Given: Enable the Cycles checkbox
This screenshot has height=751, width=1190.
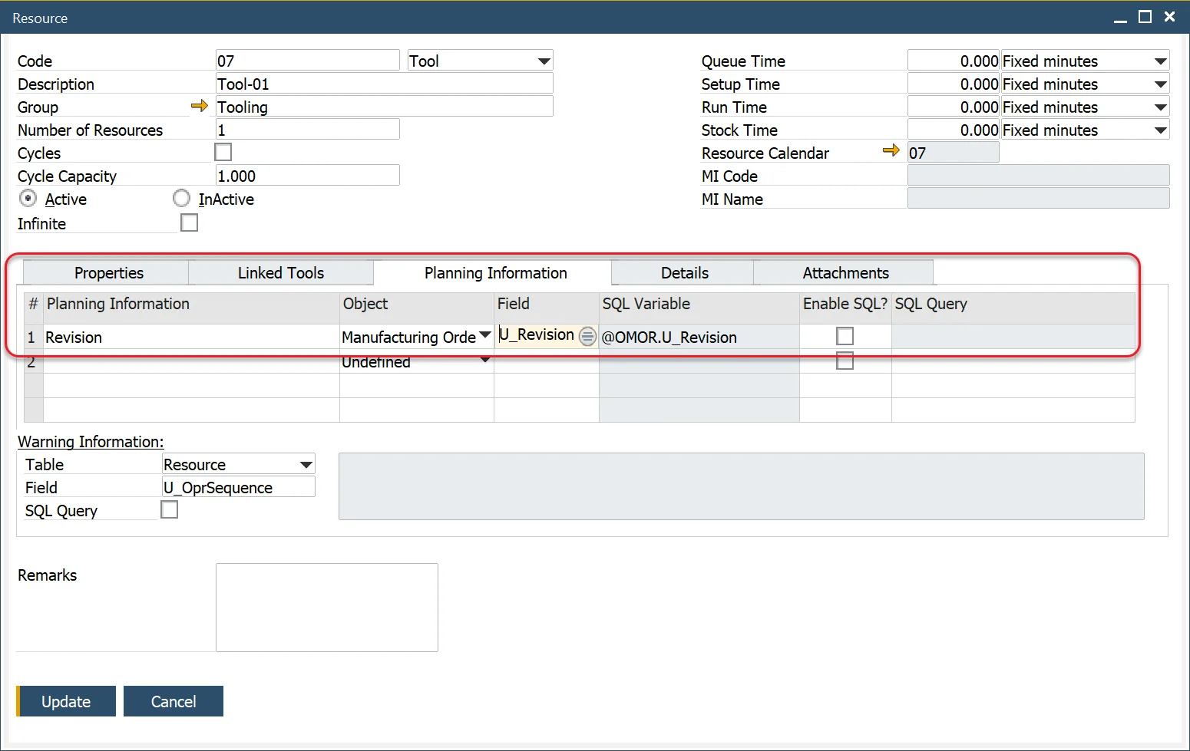Looking at the screenshot, I should [x=223, y=152].
